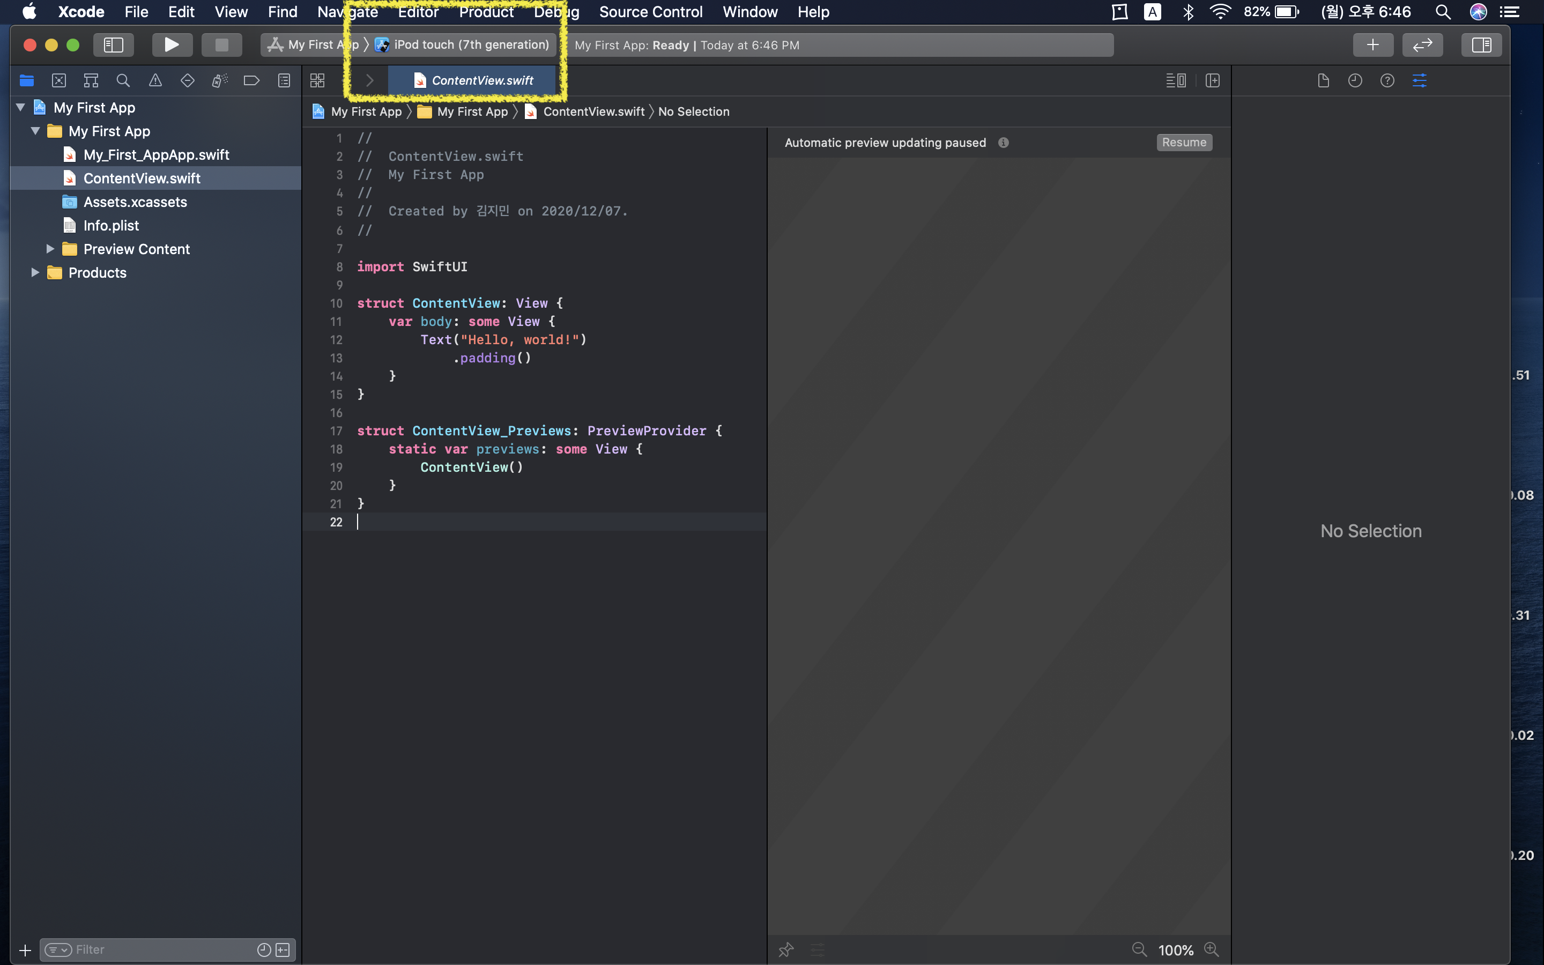Open the Source Control menu

(651, 11)
